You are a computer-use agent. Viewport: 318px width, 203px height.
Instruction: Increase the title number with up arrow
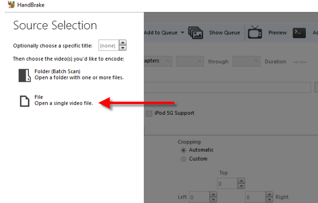pyautogui.click(x=123, y=43)
